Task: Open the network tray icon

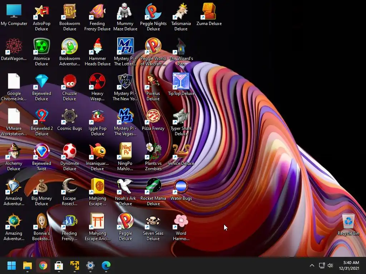Action: pyautogui.click(x=322, y=265)
